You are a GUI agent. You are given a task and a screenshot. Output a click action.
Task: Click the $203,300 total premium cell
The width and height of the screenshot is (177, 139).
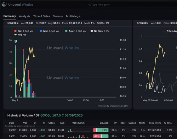(x=155, y=136)
